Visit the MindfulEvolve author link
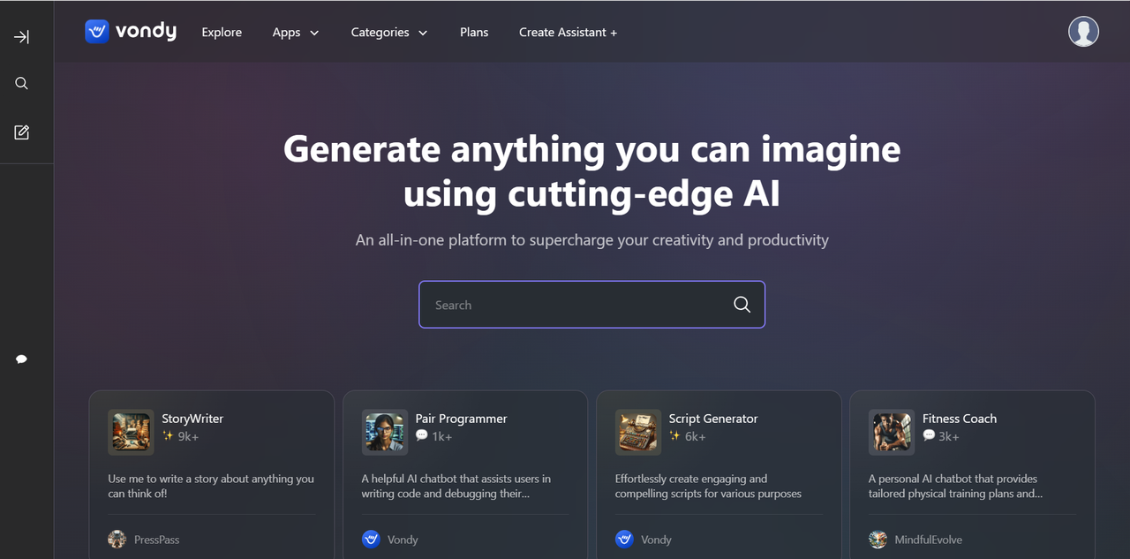The image size is (1130, 559). click(x=915, y=540)
